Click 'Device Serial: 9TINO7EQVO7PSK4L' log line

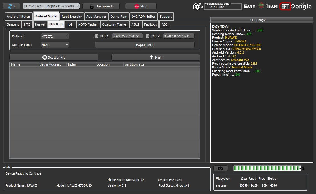237,49
